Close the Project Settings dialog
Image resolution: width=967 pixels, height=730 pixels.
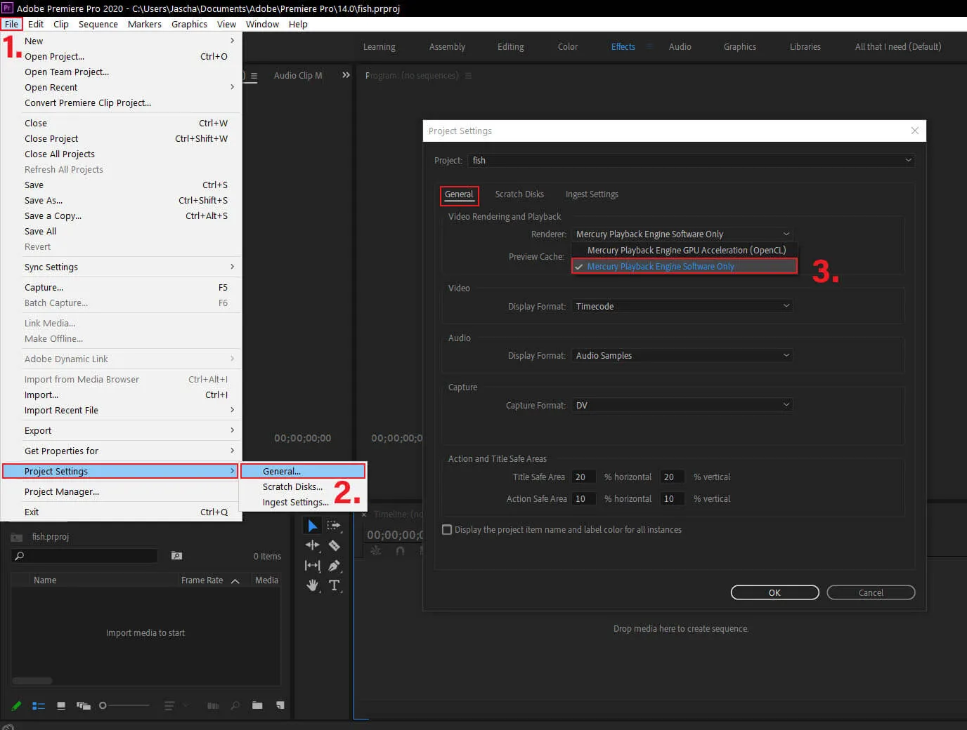pyautogui.click(x=914, y=131)
